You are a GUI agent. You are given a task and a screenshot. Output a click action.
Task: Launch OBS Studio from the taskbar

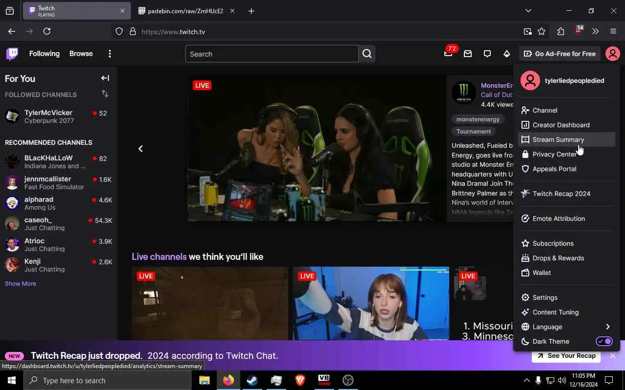pos(348,380)
